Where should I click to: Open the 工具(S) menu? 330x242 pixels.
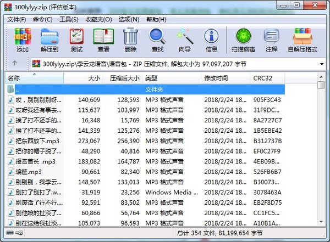click(69, 20)
